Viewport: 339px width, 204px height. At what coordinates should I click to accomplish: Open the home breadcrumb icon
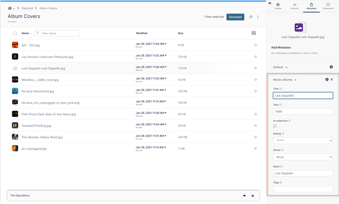pyautogui.click(x=10, y=8)
